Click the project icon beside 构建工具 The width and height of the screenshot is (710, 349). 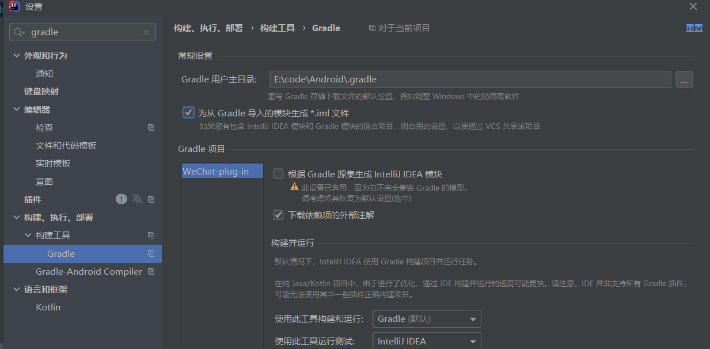point(150,235)
